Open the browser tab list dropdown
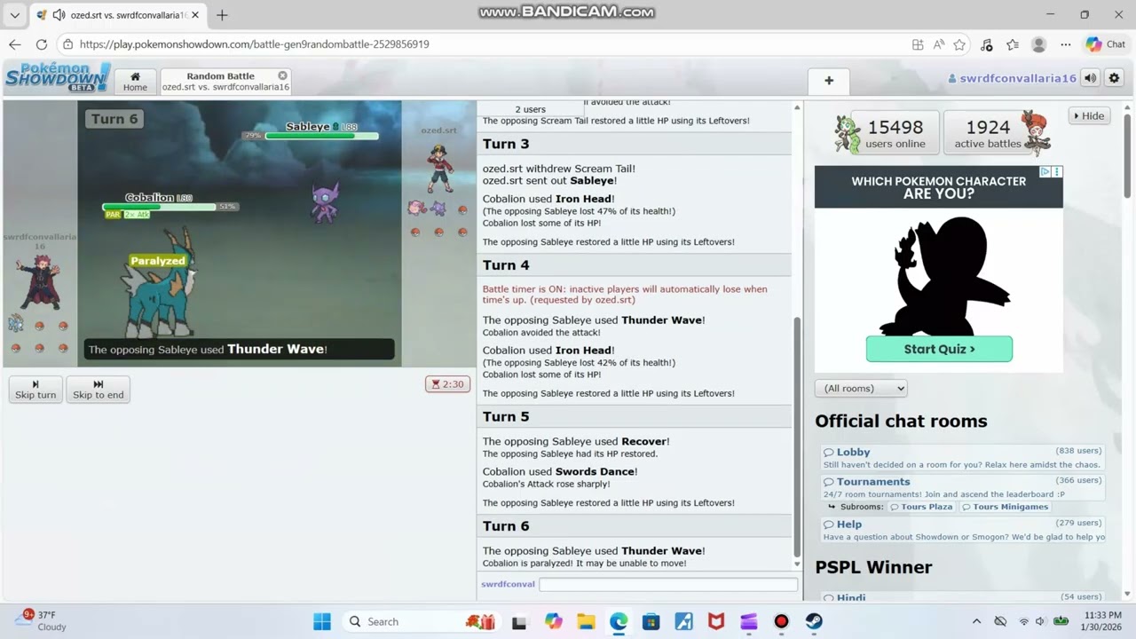The width and height of the screenshot is (1136, 639). click(14, 15)
